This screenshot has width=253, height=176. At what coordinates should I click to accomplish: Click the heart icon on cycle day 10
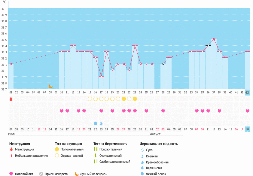pos(61,111)
